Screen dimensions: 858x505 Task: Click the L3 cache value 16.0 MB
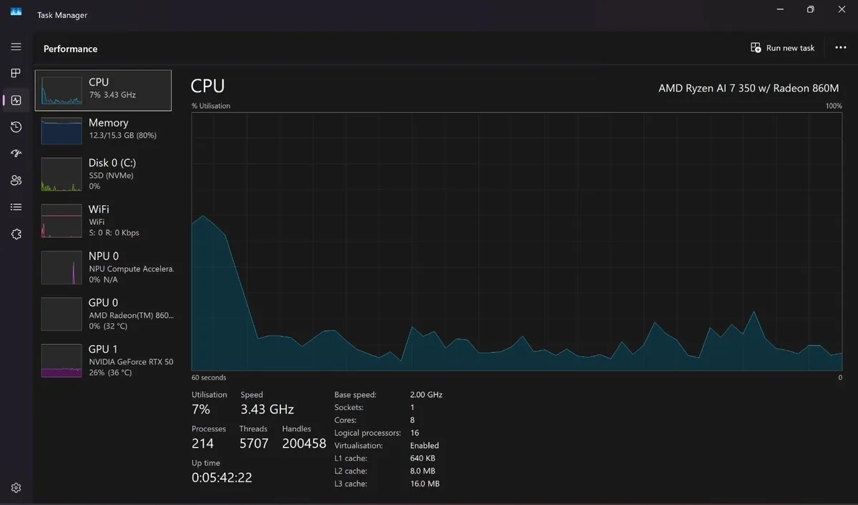point(425,484)
